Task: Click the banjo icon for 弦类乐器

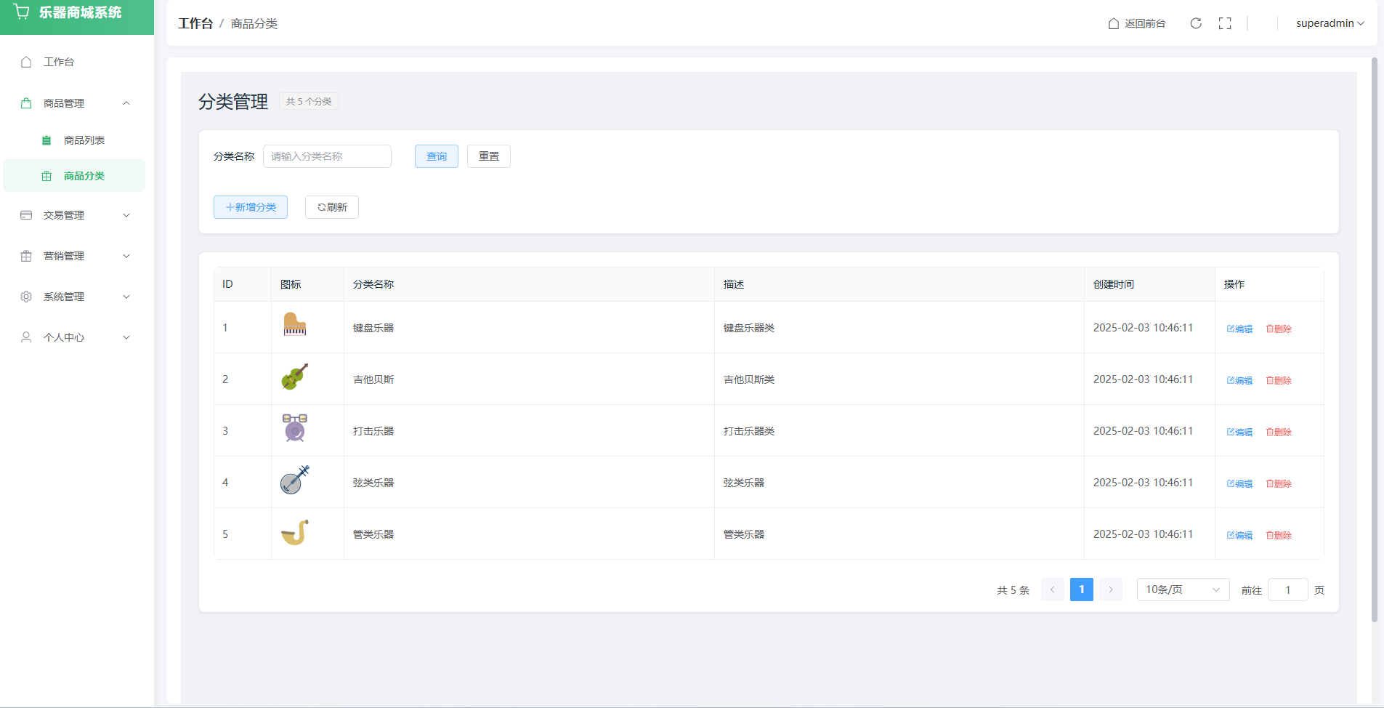Action: 294,480
